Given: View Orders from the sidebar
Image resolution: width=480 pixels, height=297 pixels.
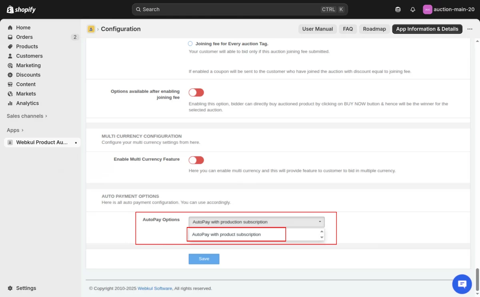Looking at the screenshot, I should [x=25, y=37].
